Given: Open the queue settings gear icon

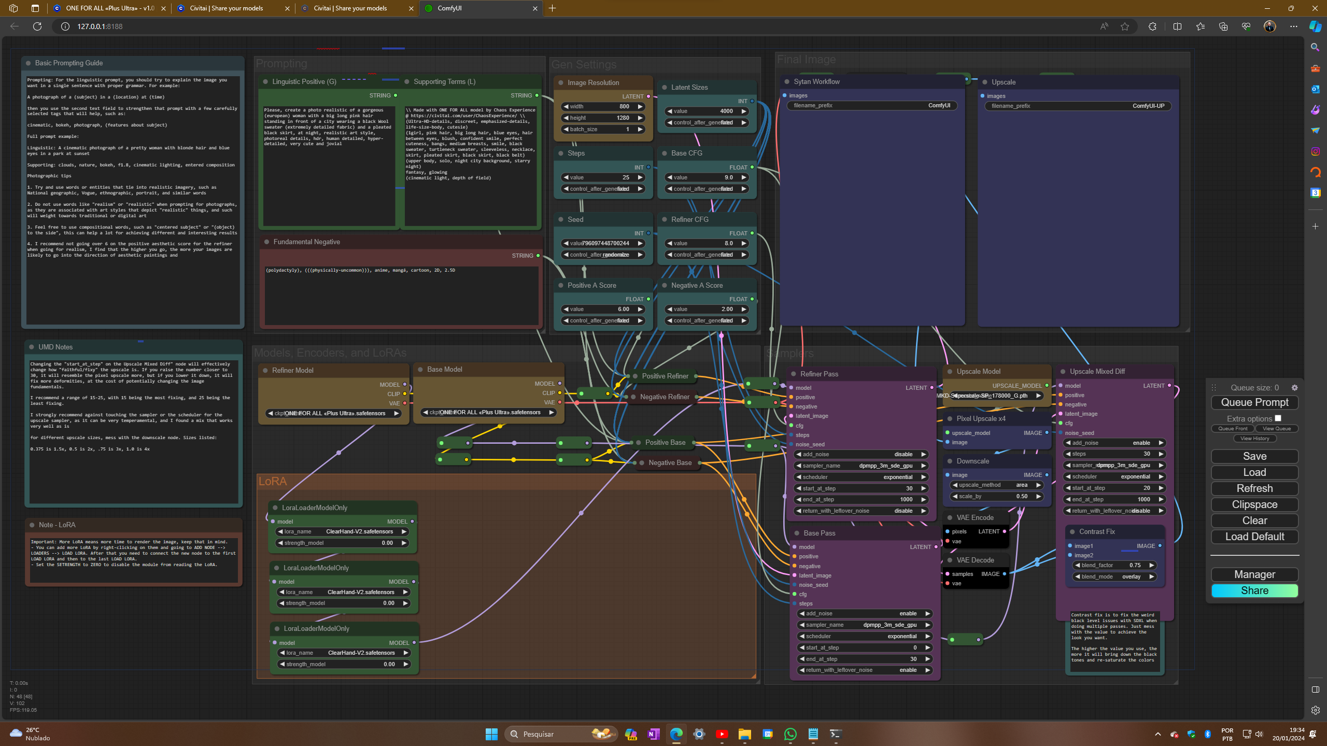Looking at the screenshot, I should pyautogui.click(x=1294, y=388).
